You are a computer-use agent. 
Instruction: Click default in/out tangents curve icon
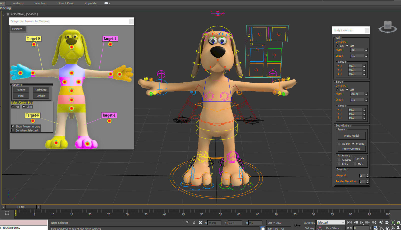tap(319, 228)
